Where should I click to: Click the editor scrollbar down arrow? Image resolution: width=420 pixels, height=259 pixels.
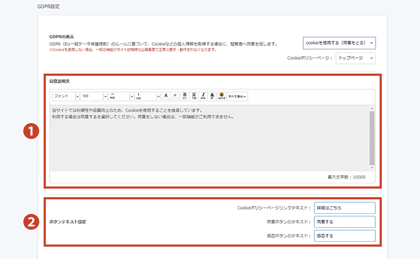[x=372, y=167]
